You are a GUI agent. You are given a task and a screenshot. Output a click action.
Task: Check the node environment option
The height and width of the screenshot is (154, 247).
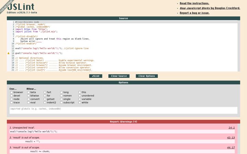coord(11,99)
